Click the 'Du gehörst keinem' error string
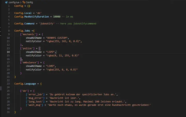The width and height of the screenshot is (186, 117). pos(83,94)
